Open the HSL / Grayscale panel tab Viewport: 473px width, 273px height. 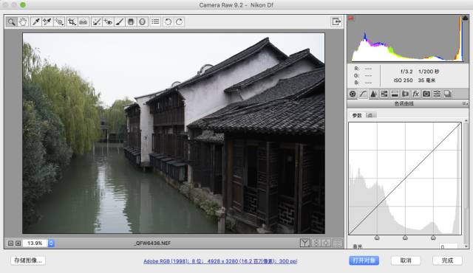click(x=384, y=94)
